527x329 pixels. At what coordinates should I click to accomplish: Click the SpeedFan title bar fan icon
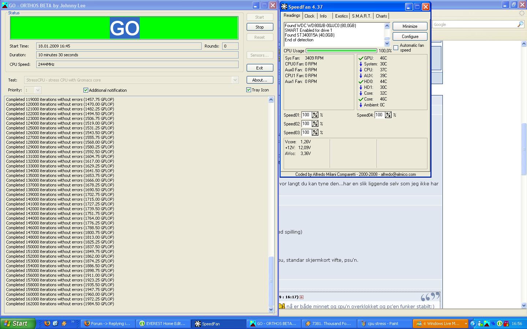pos(284,7)
